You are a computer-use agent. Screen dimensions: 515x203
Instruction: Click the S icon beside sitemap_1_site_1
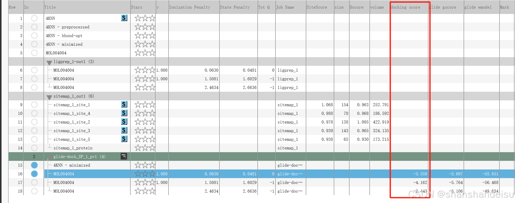pyautogui.click(x=124, y=104)
